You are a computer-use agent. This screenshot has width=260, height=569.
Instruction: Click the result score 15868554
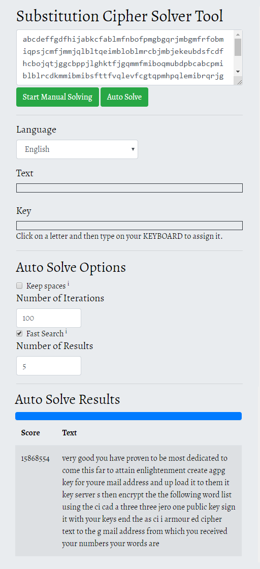[x=35, y=458]
